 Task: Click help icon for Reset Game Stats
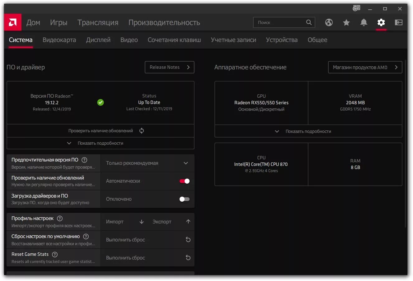(x=55, y=255)
